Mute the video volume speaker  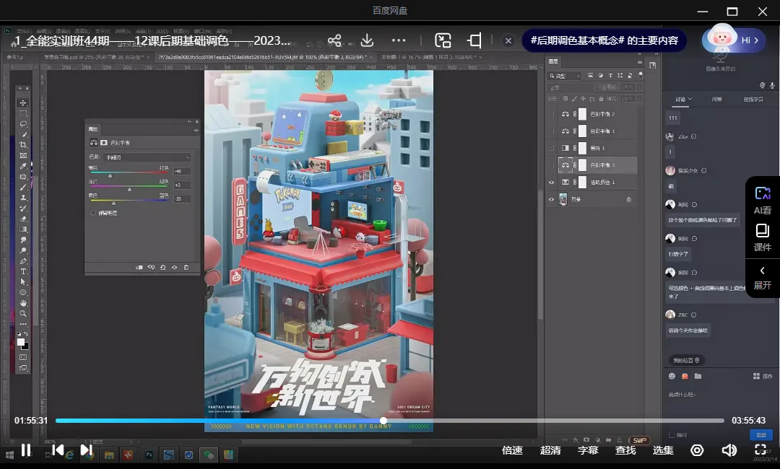pyautogui.click(x=729, y=450)
